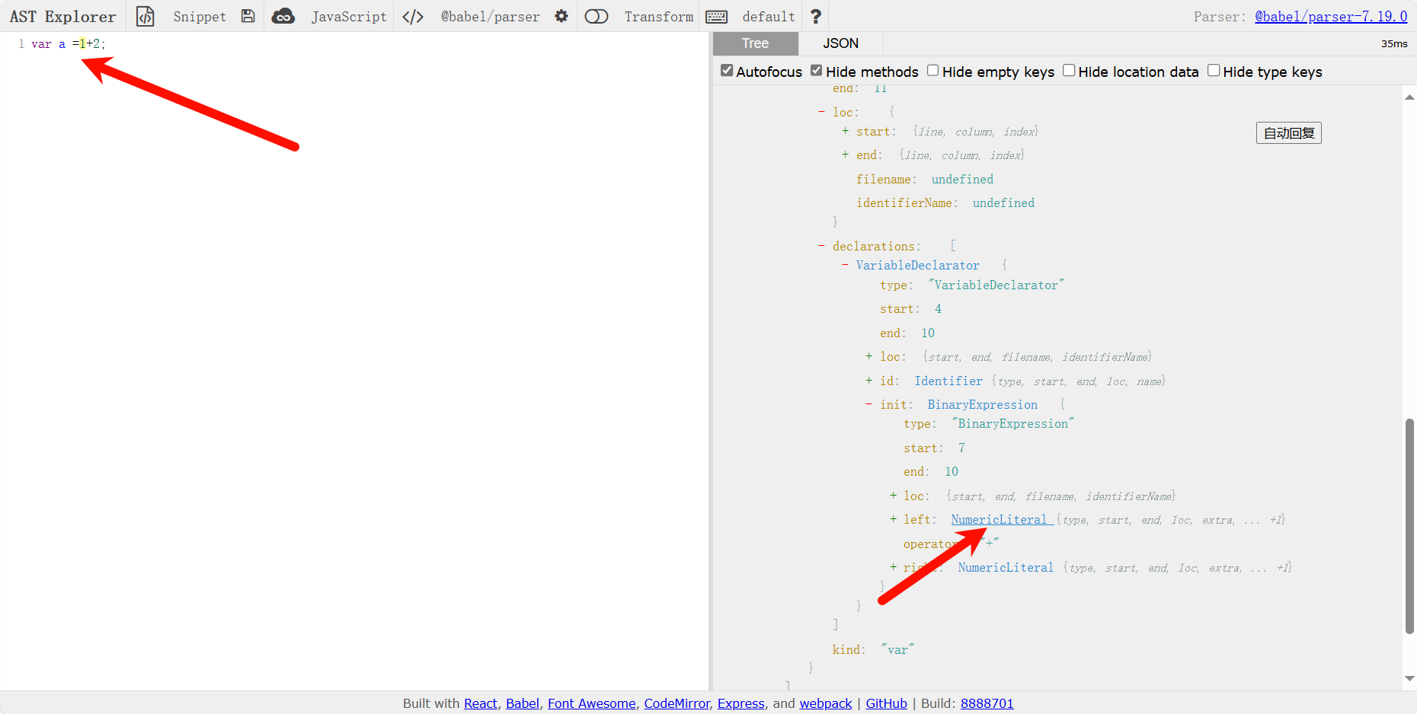
Task: Uncheck the Autofocus checkbox
Action: (x=727, y=71)
